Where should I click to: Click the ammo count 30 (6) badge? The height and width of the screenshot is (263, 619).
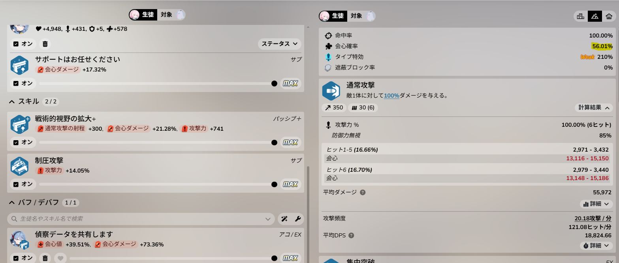click(363, 107)
